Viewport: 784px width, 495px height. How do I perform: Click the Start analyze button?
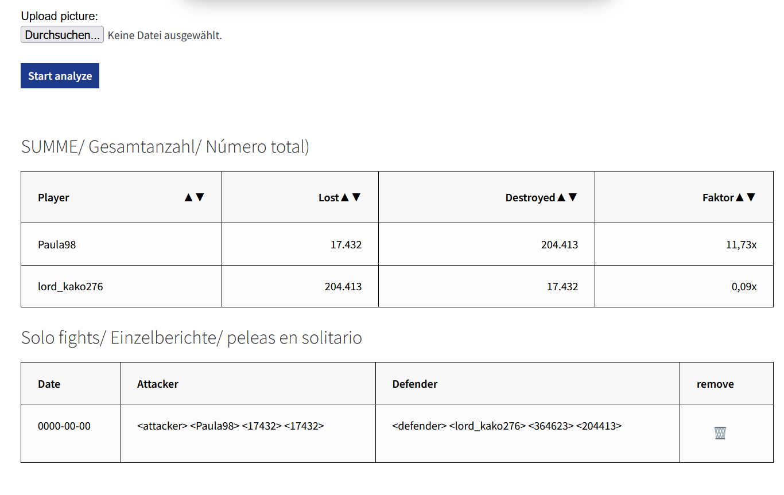point(60,76)
